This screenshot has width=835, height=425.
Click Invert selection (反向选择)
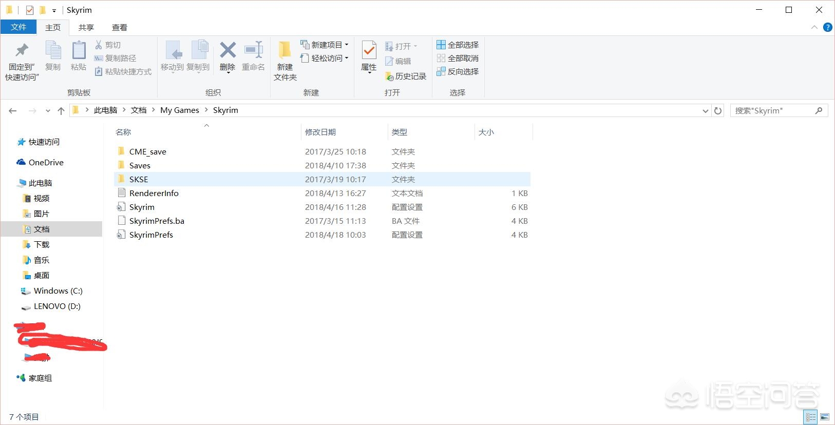coord(458,71)
